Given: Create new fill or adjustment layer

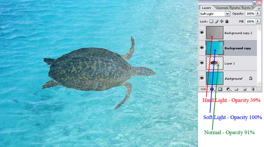Looking at the screenshot, I should (x=228, y=89).
